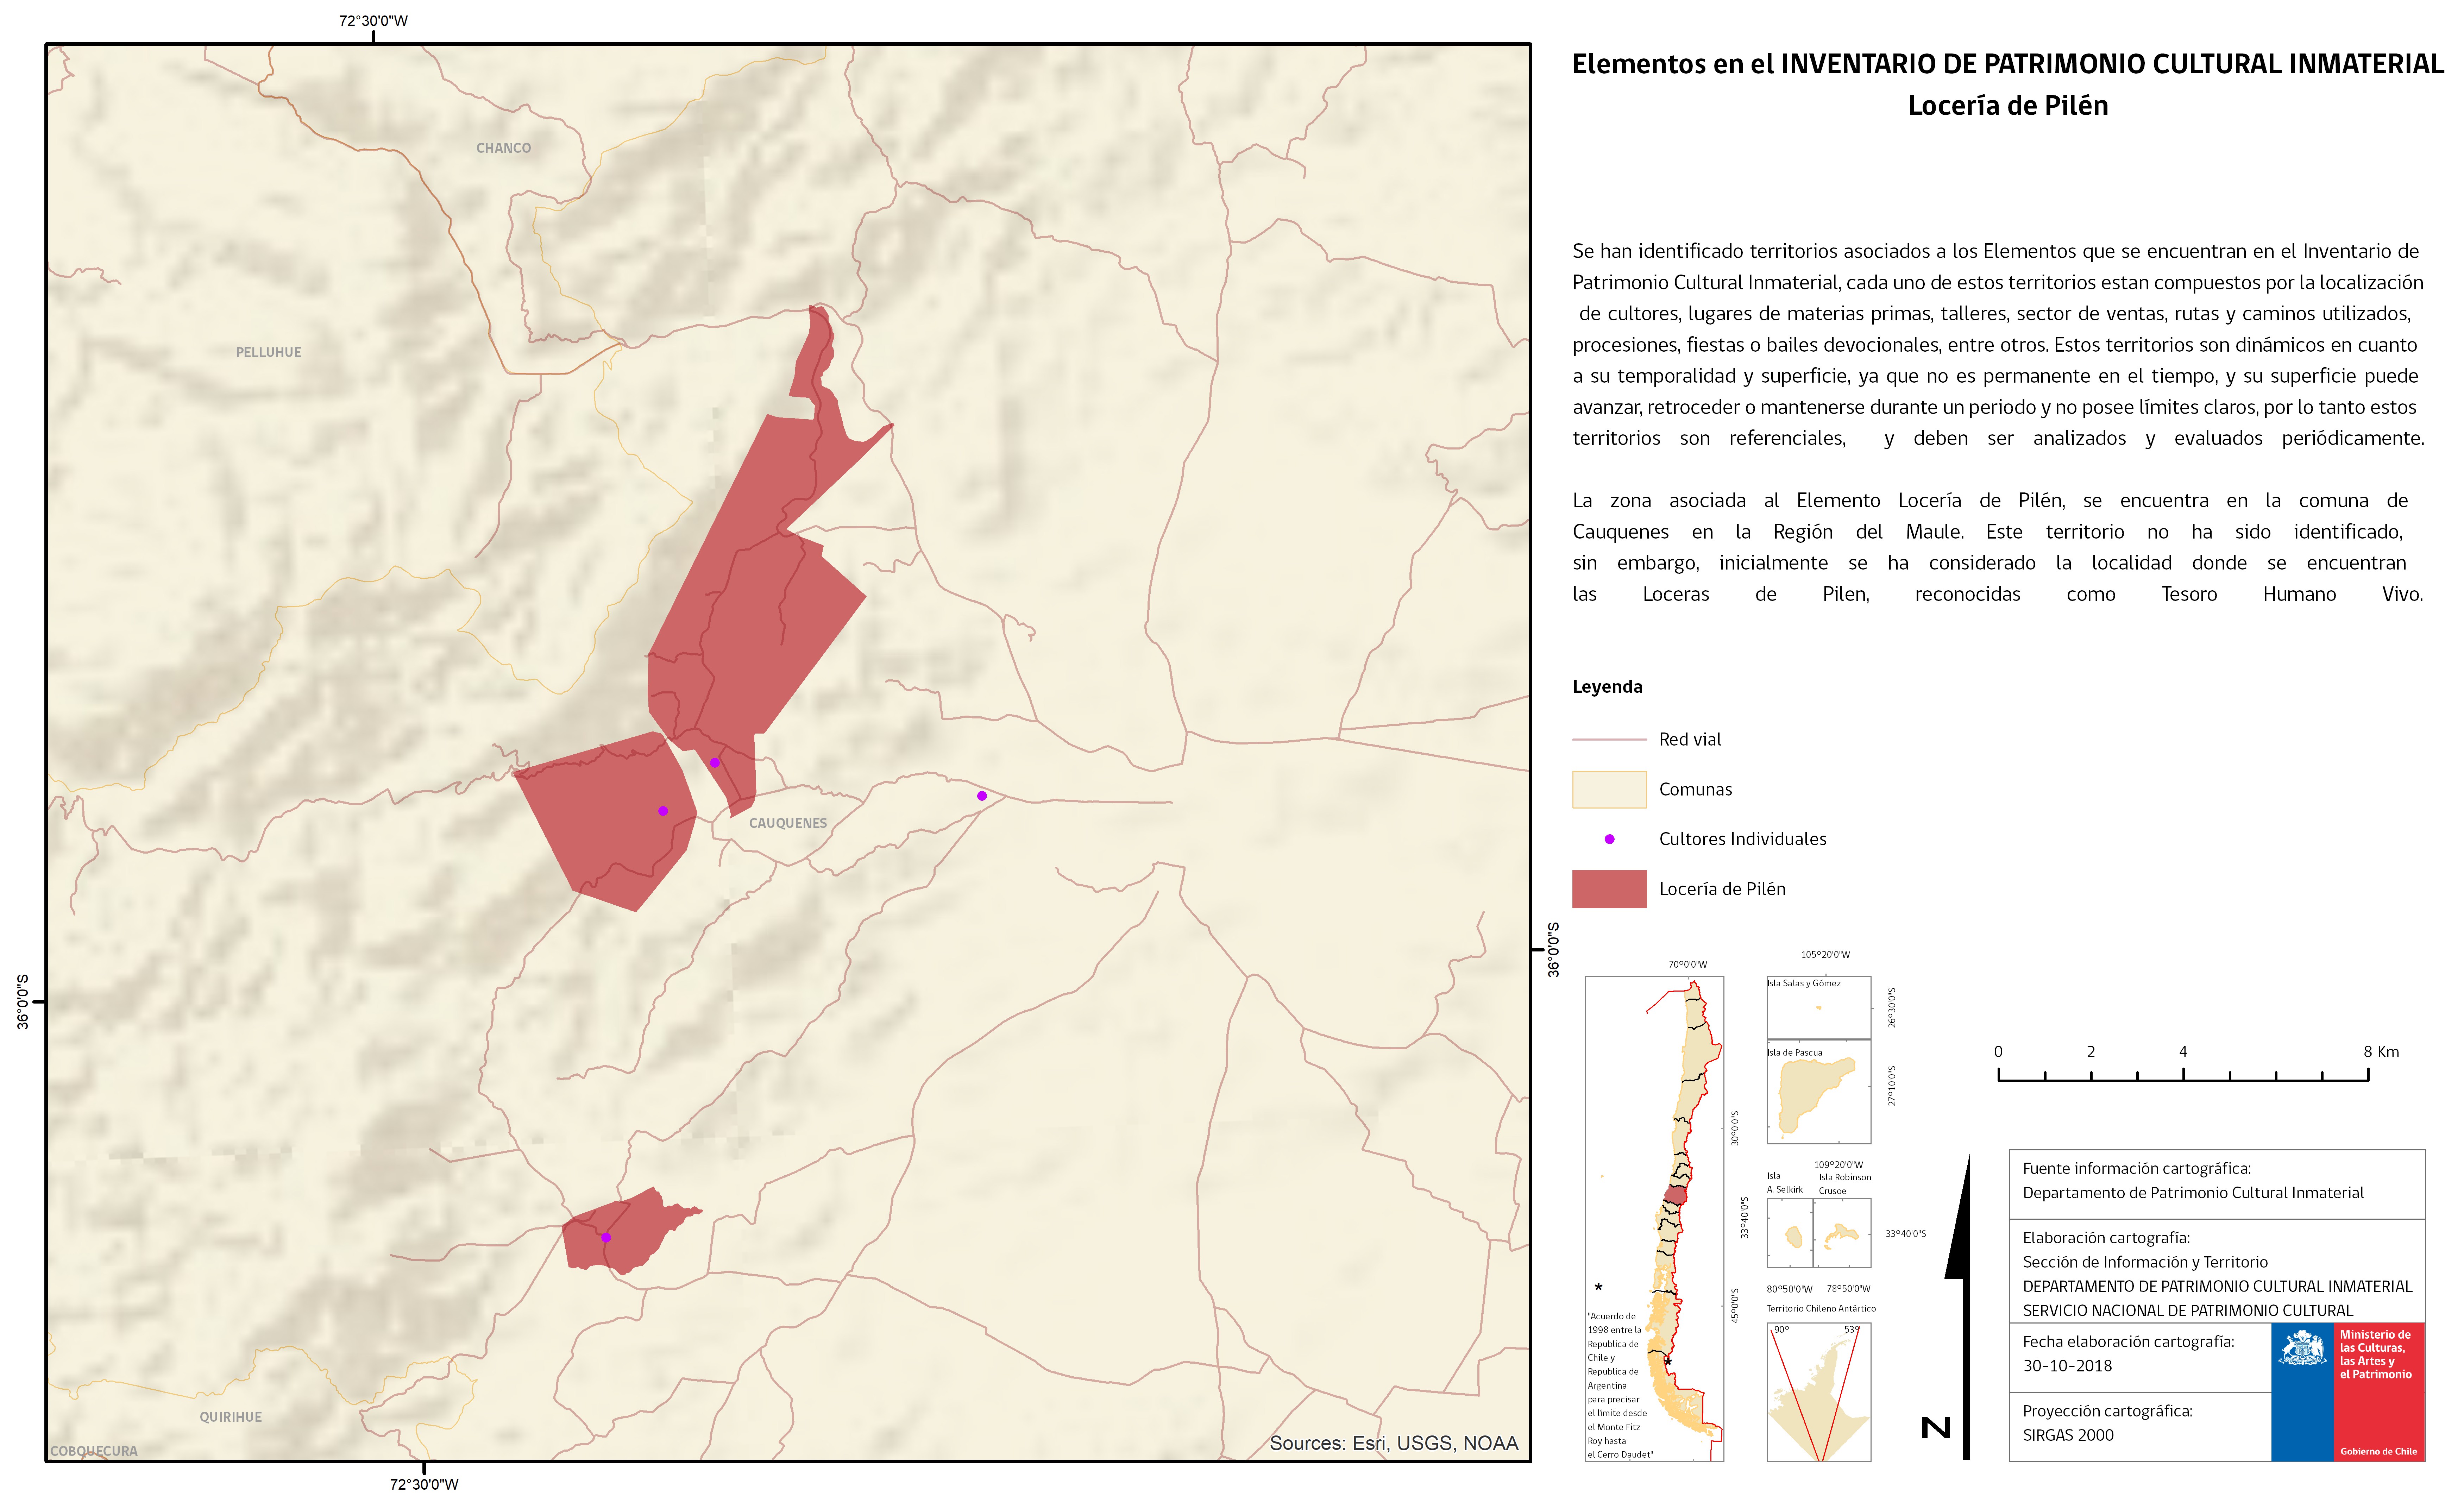Click the map title Locería de Pilén

(2008, 106)
